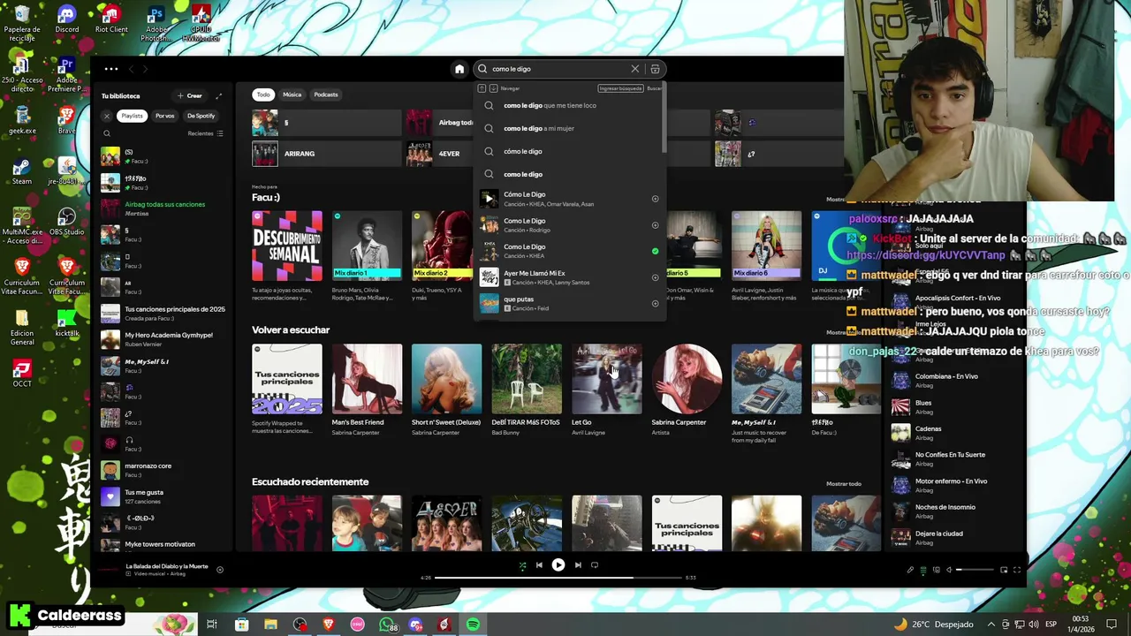1131x636 pixels.
Task: Select the Playlists filter chip
Action: pos(132,116)
